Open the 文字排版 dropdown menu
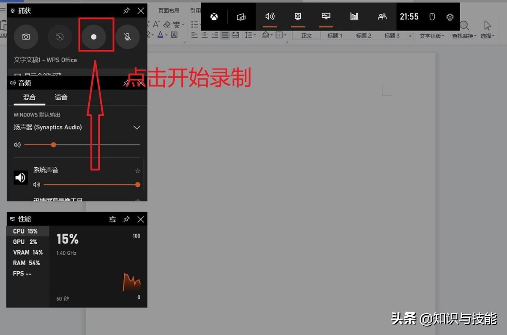 click(x=432, y=36)
